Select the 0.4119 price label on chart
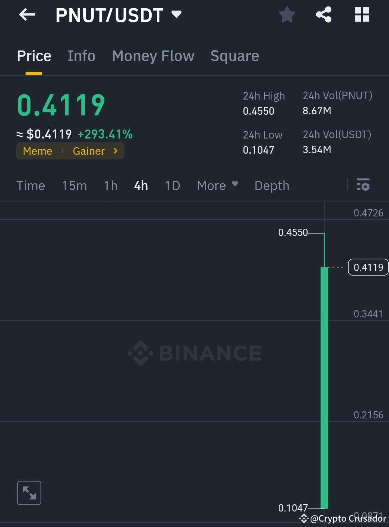This screenshot has height=527, width=389. coord(368,267)
